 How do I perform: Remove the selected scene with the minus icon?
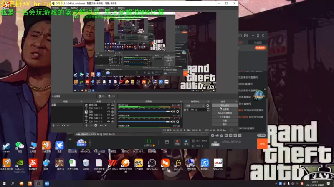pos(58,125)
